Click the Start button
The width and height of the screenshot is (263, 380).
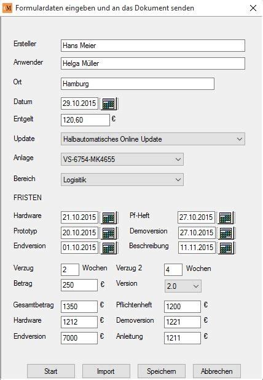[x=51, y=371]
